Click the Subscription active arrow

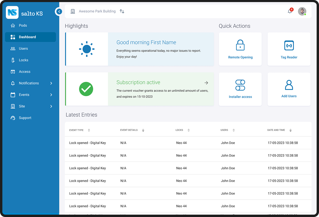point(206,83)
